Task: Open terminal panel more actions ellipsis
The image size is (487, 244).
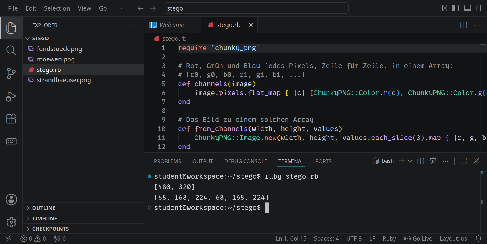Action: click(445, 161)
